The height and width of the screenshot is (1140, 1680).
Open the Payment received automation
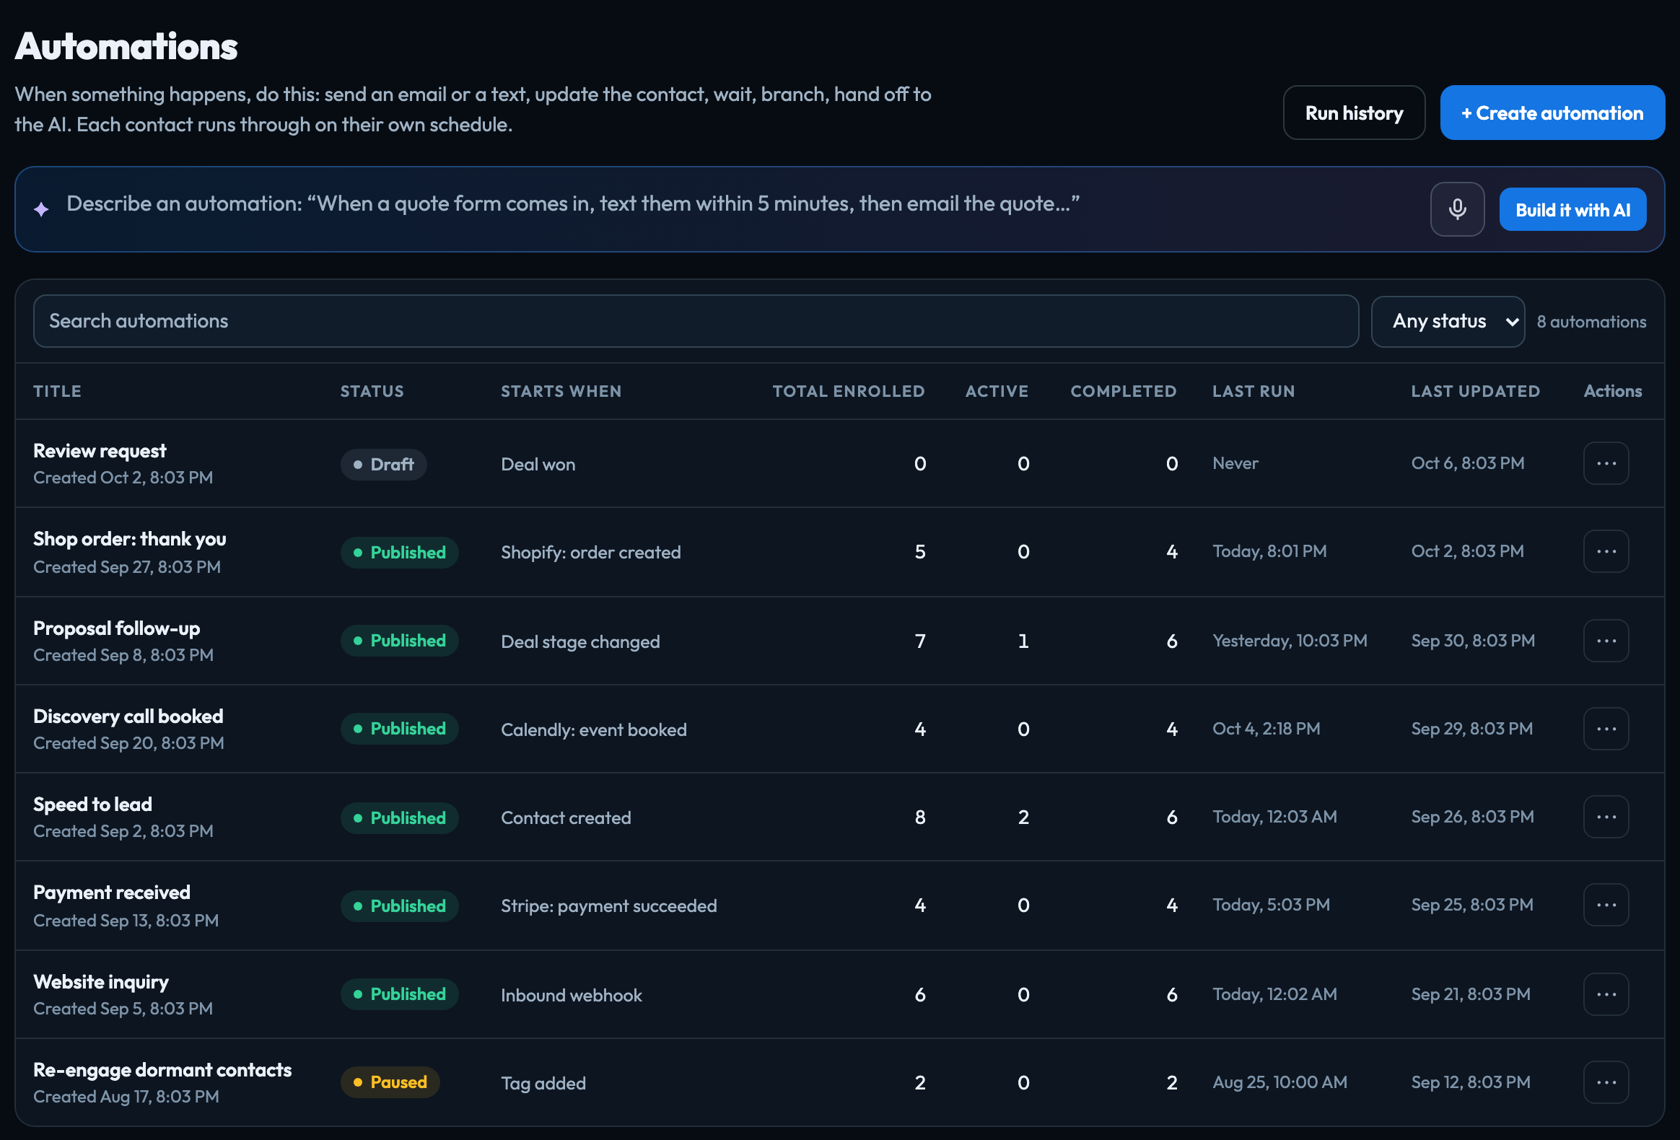tap(111, 893)
